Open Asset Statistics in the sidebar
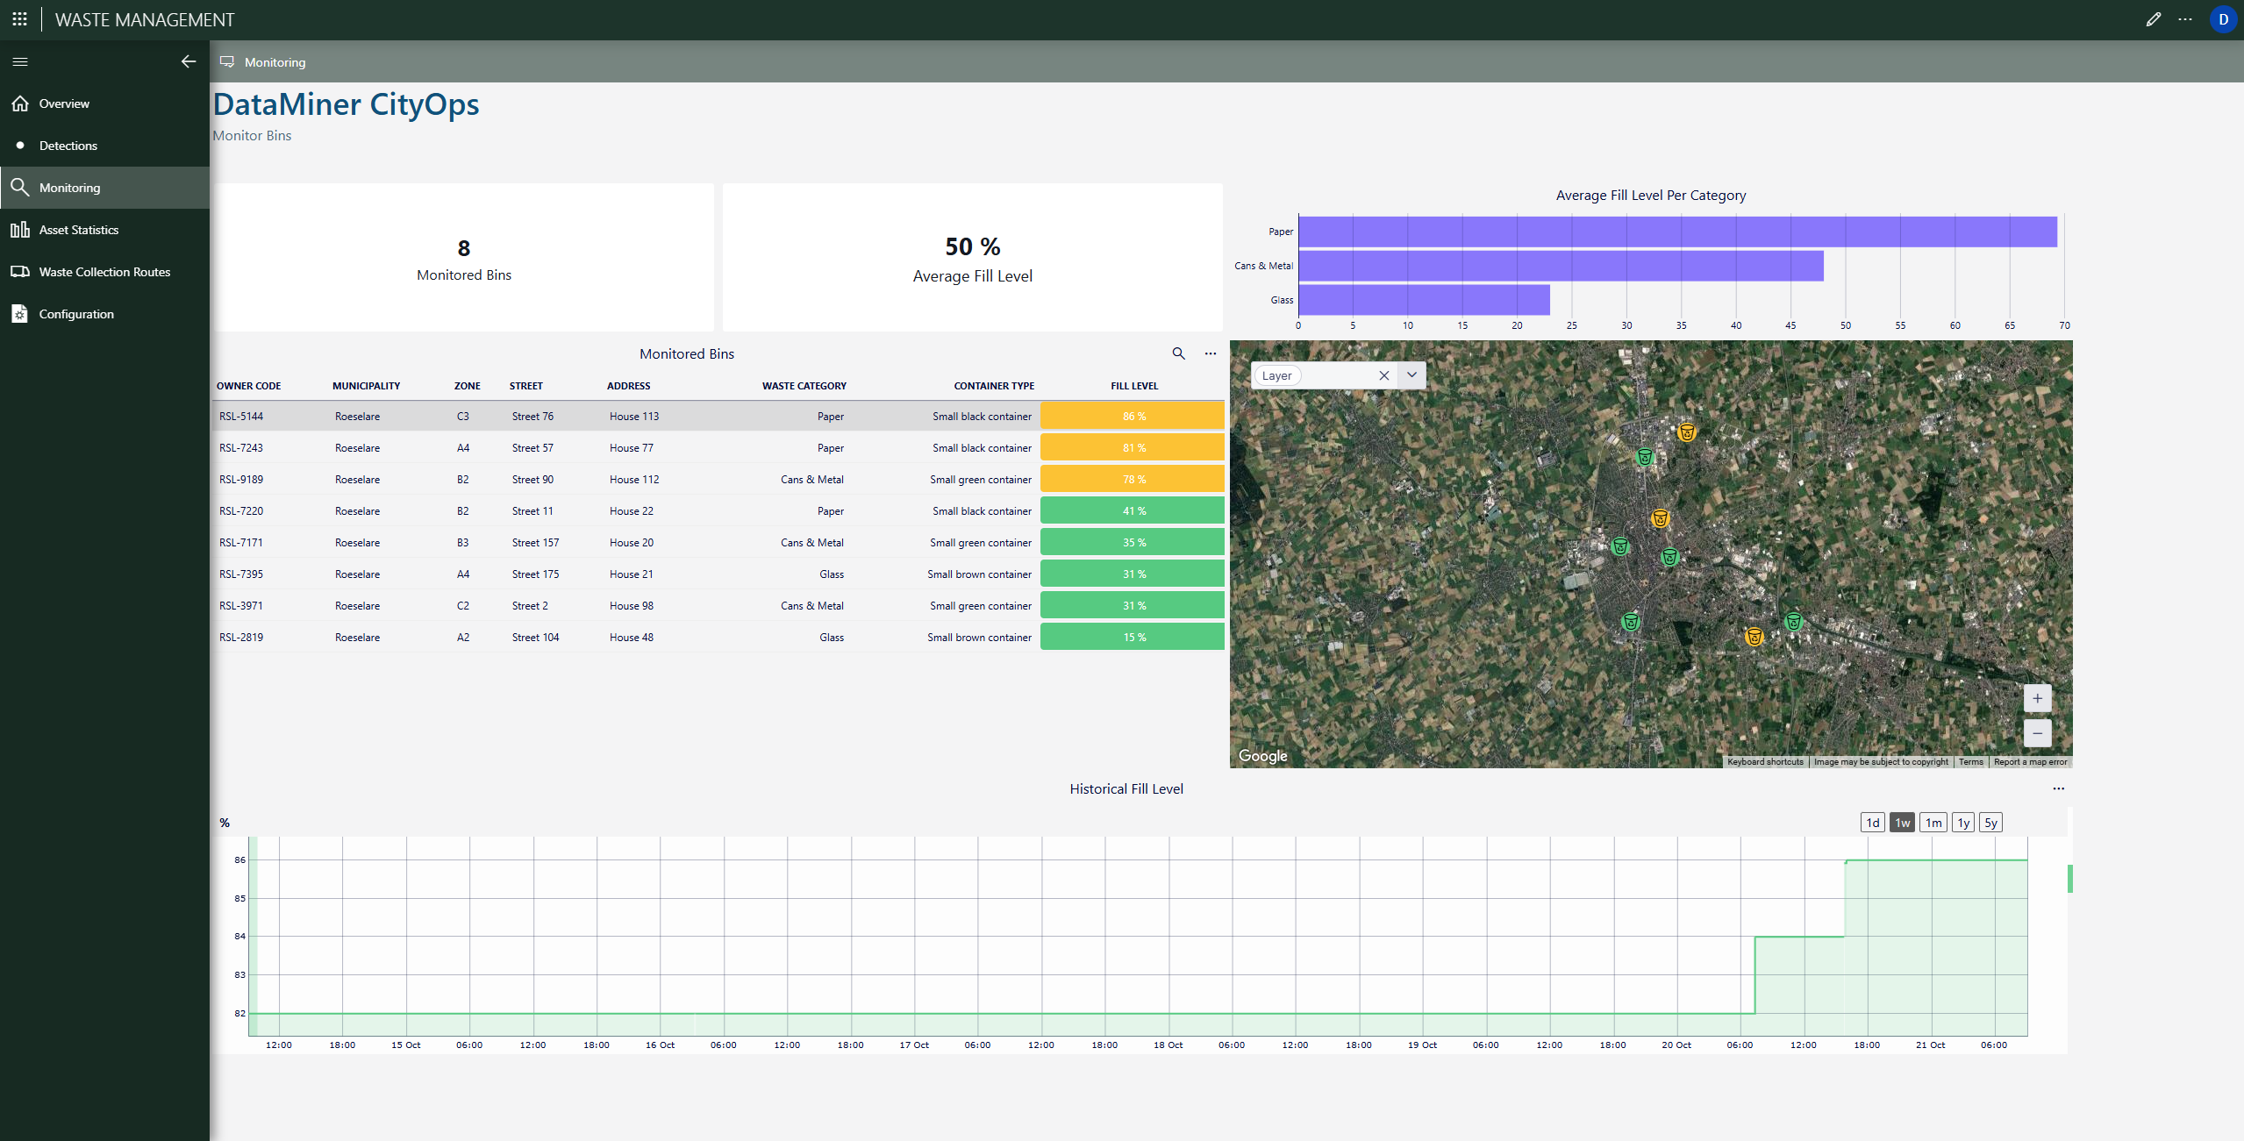Screen dimensions: 2244x1141 coord(79,230)
